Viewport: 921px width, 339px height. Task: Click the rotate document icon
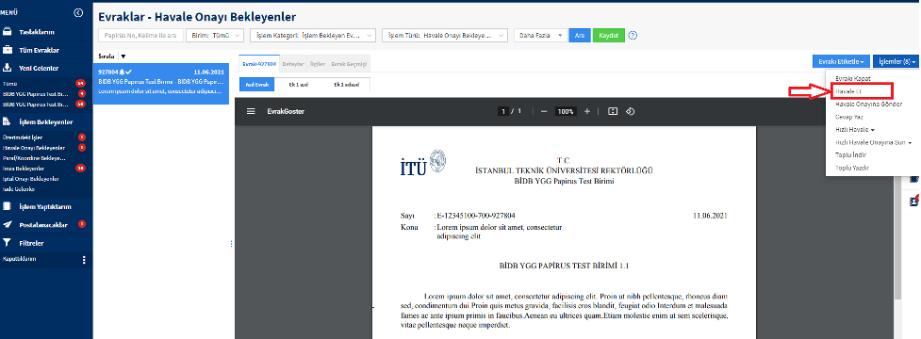[630, 111]
